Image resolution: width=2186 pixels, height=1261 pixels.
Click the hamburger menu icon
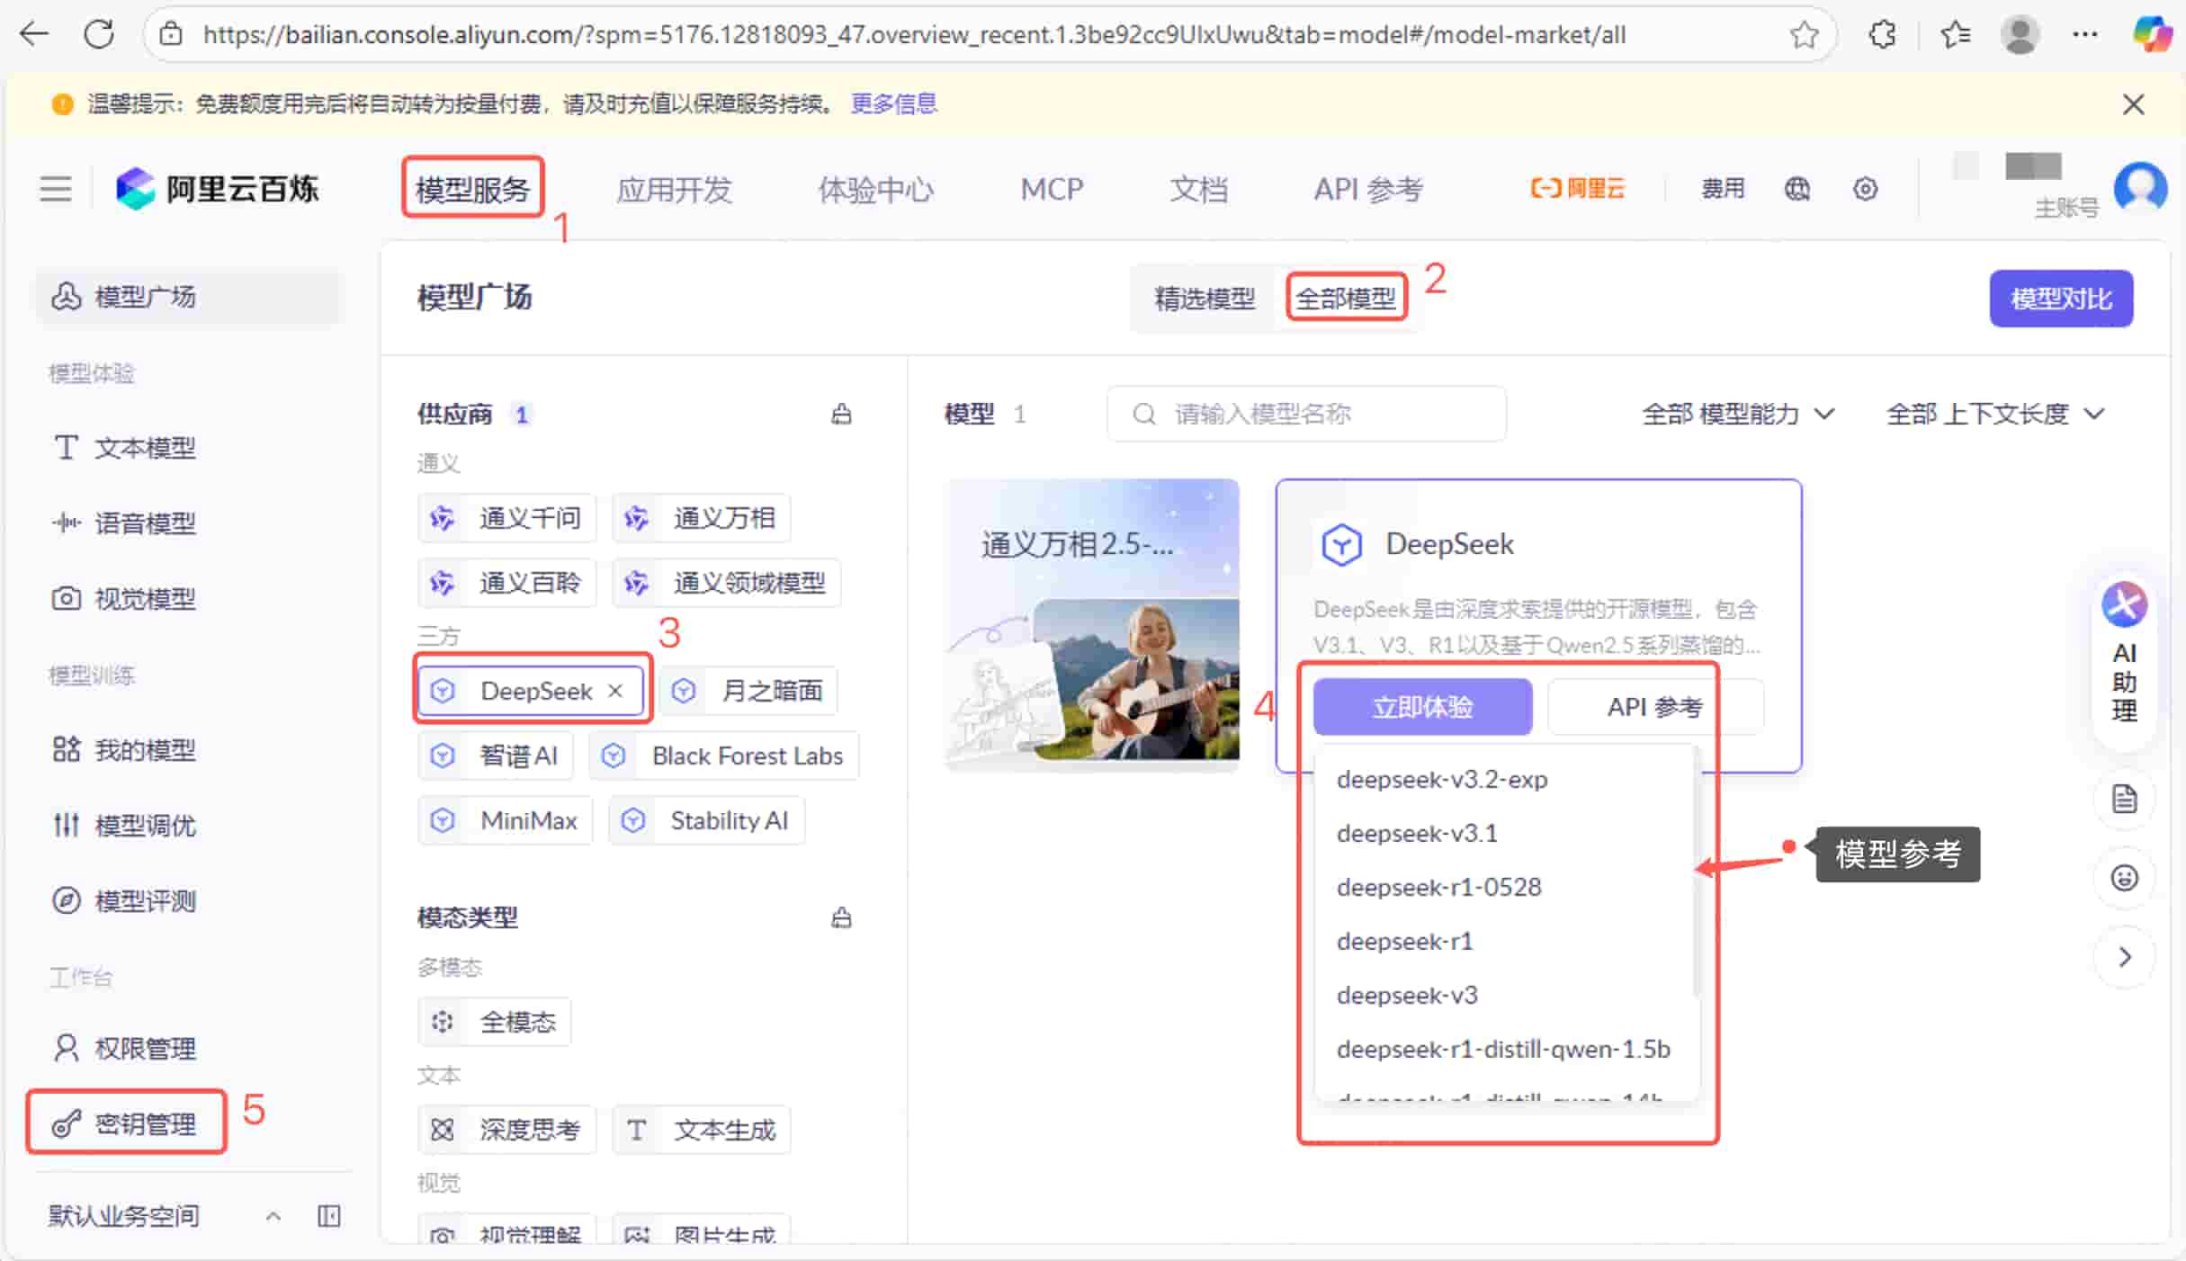coord(56,189)
